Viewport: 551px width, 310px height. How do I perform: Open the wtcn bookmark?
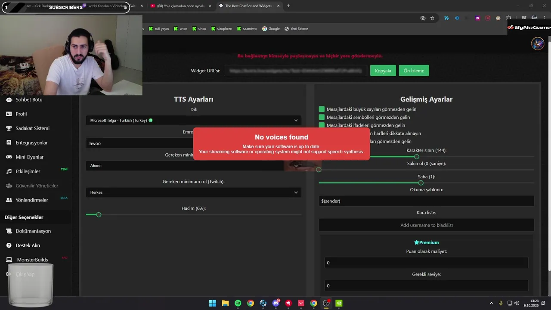pyautogui.click(x=180, y=29)
